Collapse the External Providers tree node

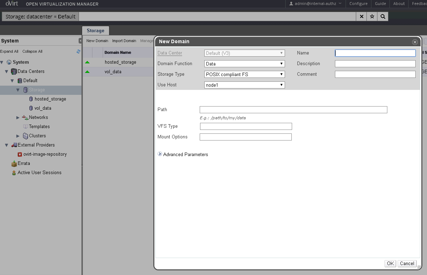(7, 145)
